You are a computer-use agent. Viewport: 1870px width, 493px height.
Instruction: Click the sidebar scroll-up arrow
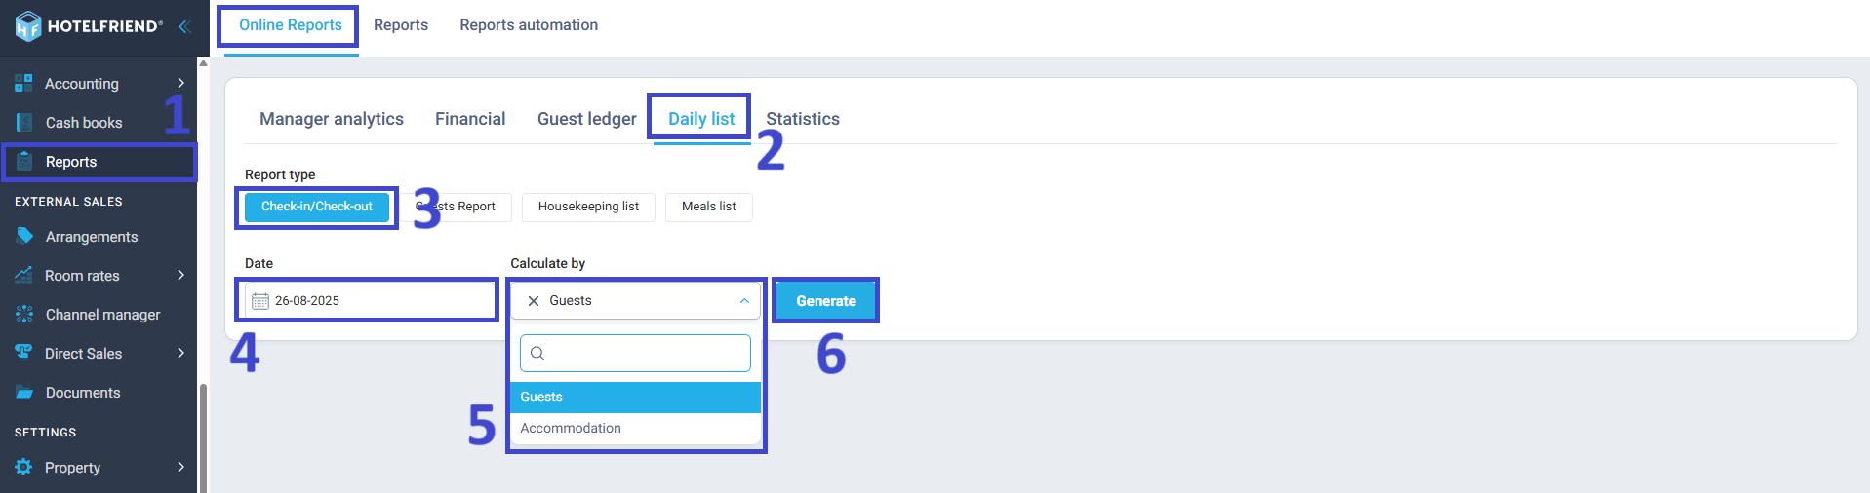(x=203, y=63)
